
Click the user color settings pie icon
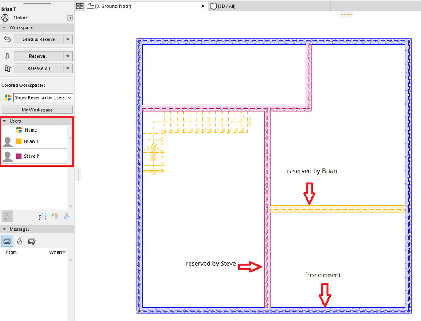(x=55, y=216)
